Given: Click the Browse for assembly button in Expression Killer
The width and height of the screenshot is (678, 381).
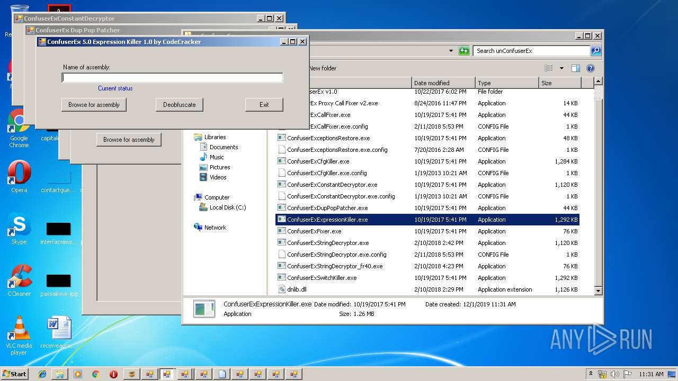Looking at the screenshot, I should click(94, 105).
